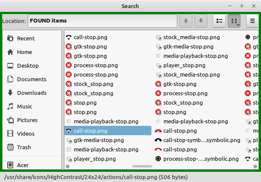Open Downloads in the sidebar
The width and height of the screenshot is (261, 182).
tap(32, 93)
